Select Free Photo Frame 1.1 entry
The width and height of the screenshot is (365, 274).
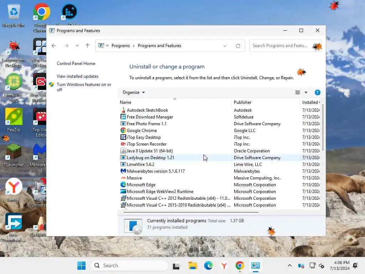tap(219, 124)
